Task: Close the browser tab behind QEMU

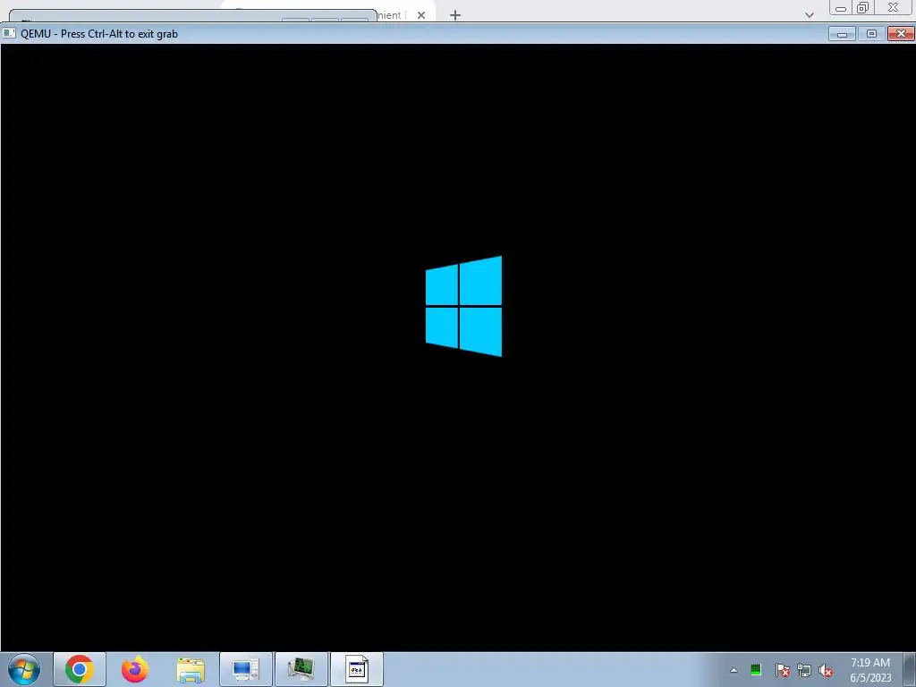Action: point(421,15)
